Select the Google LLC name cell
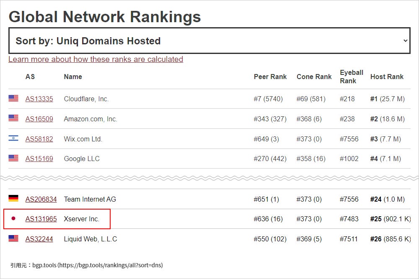The image size is (419, 279). pos(82,159)
